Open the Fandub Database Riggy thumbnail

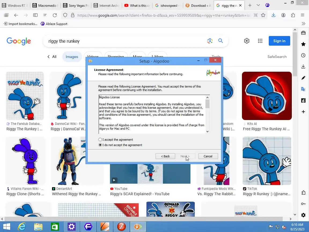[x=25, y=96]
